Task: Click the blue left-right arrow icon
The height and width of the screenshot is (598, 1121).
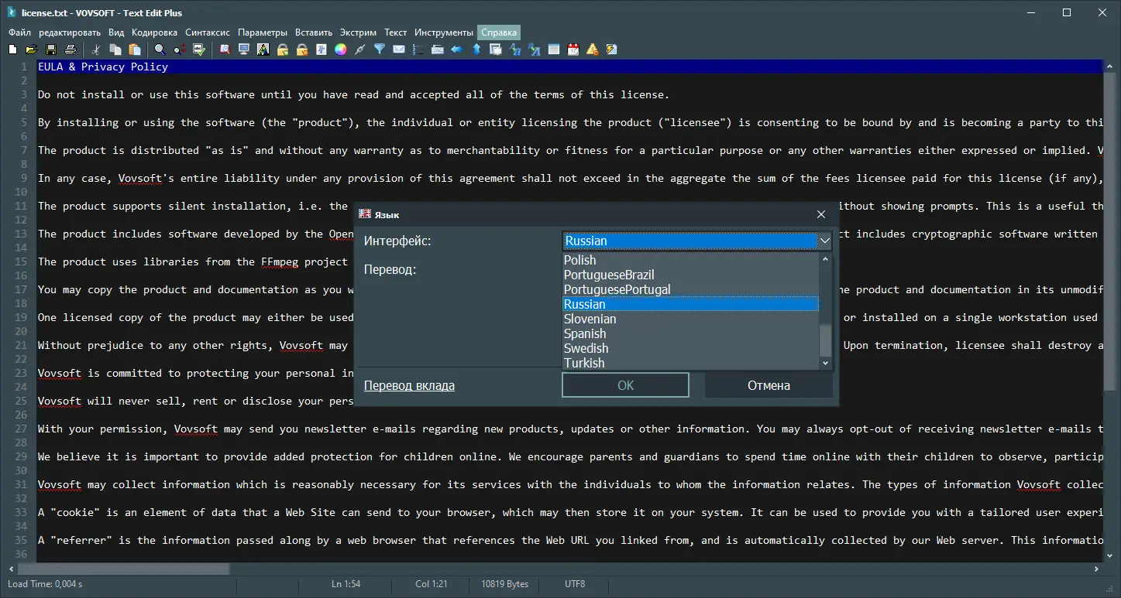Action: pyautogui.click(x=457, y=50)
